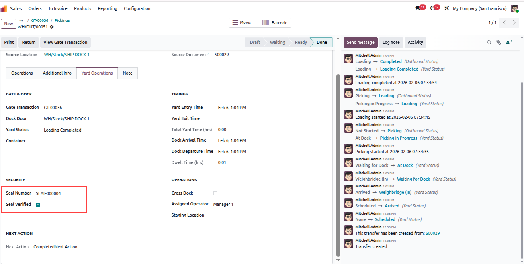Open the debug tools icon

(446, 8)
